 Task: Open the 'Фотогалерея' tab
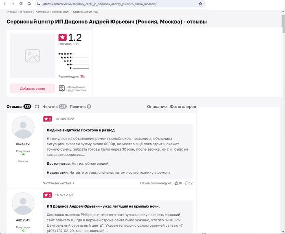(183, 107)
